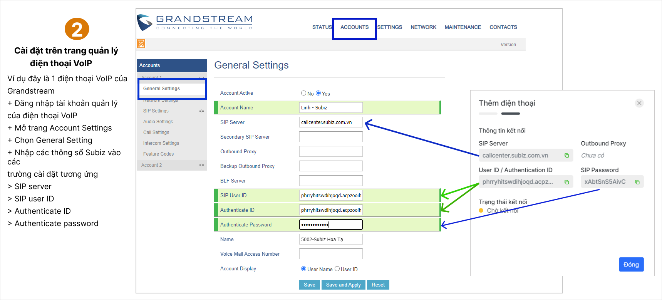The height and width of the screenshot is (300, 662).
Task: Open Audio Settings in sidebar
Action: (x=158, y=122)
